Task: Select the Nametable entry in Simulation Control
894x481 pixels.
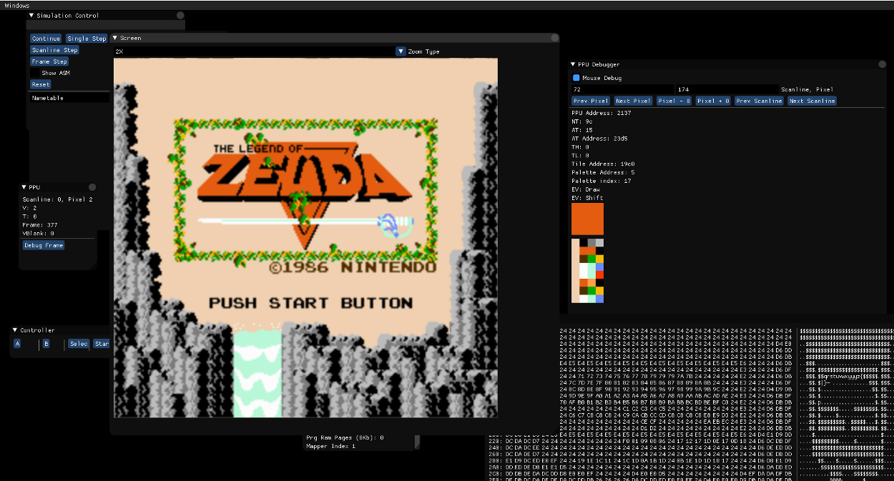Action: (x=48, y=98)
